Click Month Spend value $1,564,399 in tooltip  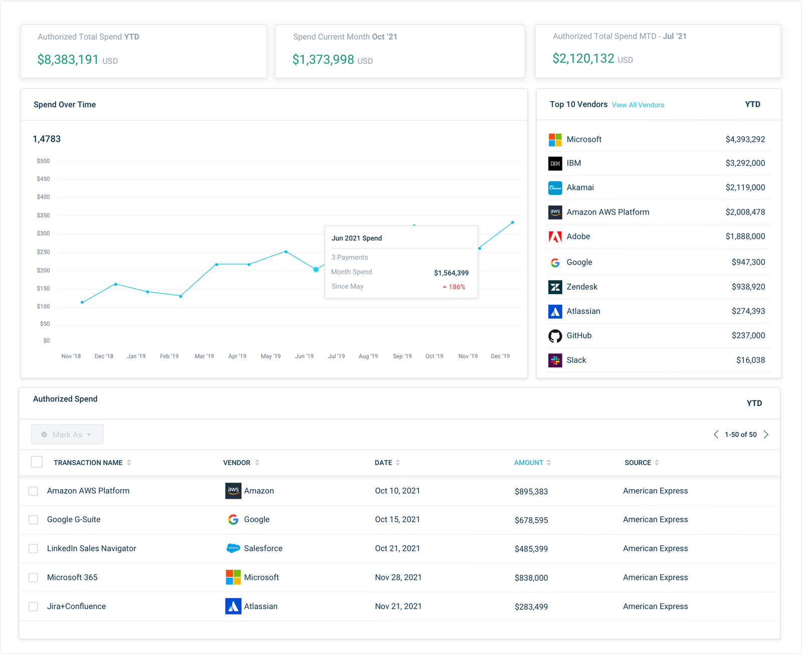point(451,273)
